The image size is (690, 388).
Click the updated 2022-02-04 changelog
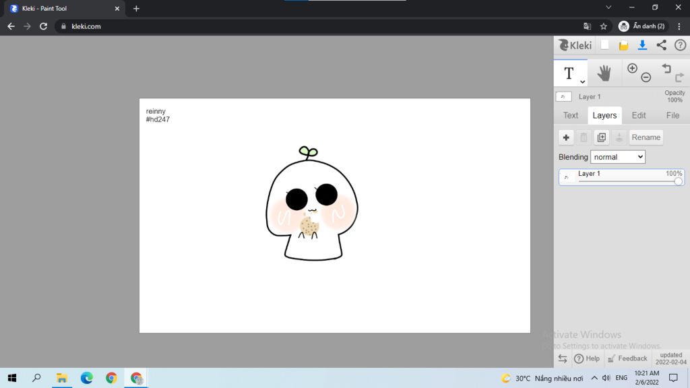pos(671,358)
